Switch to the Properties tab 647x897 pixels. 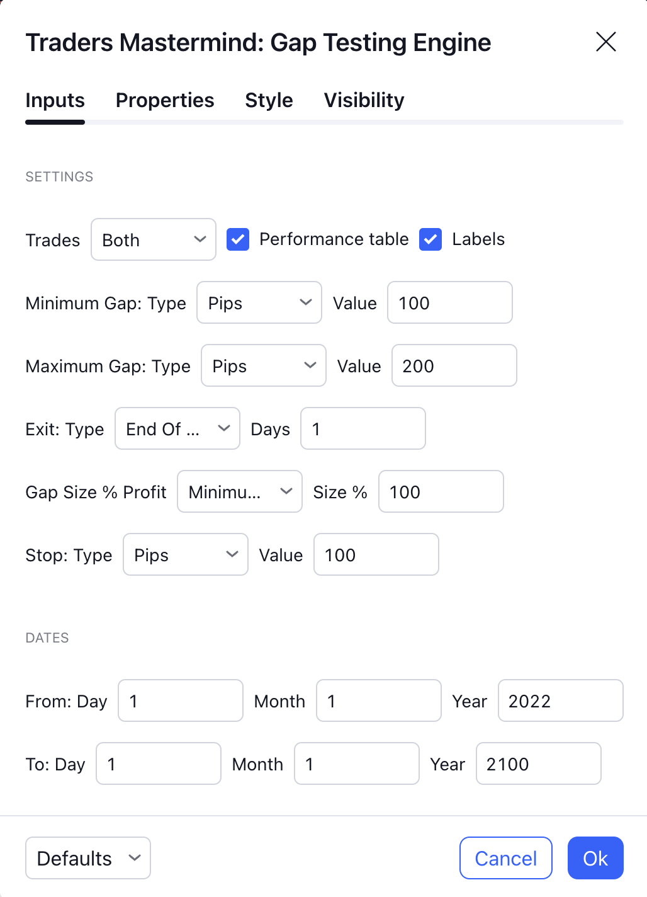coord(164,100)
